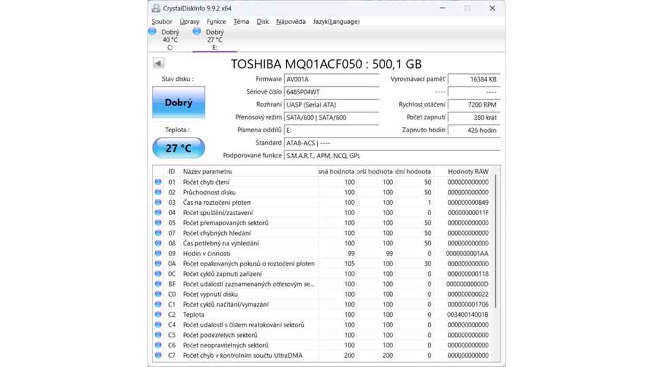Screen dimensions: 653x367
Task: Open the Soubor menu
Action: click(162, 21)
